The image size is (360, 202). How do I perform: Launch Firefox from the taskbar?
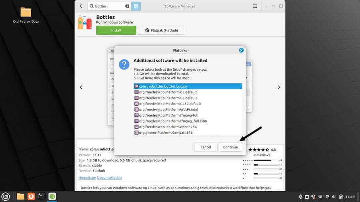(31, 196)
